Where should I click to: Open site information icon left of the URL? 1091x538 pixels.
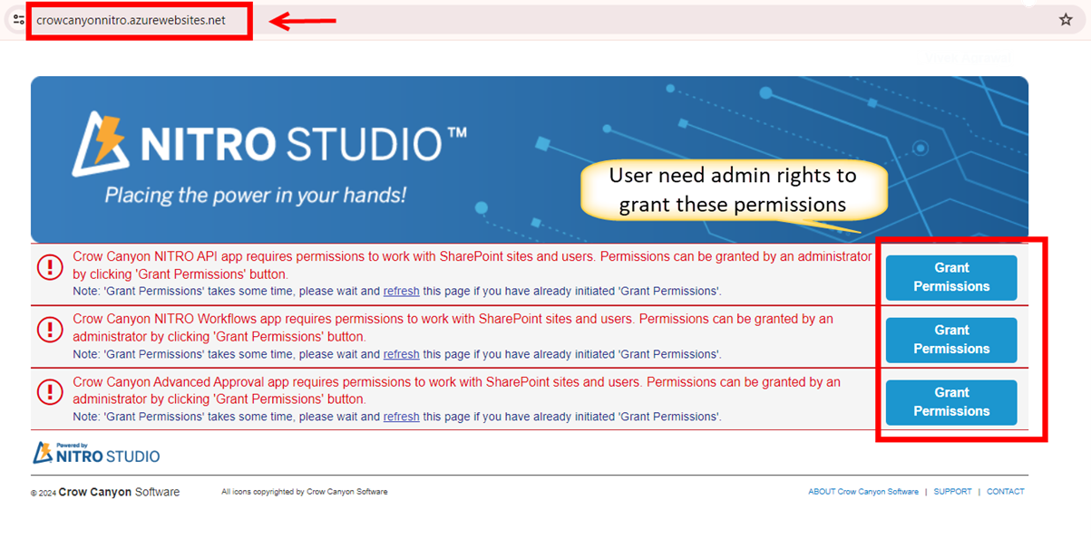pos(18,19)
